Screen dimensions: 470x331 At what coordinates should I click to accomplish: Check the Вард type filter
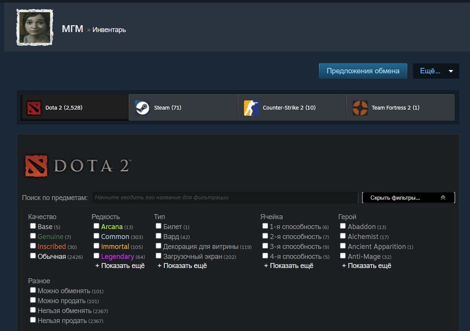pyautogui.click(x=159, y=236)
